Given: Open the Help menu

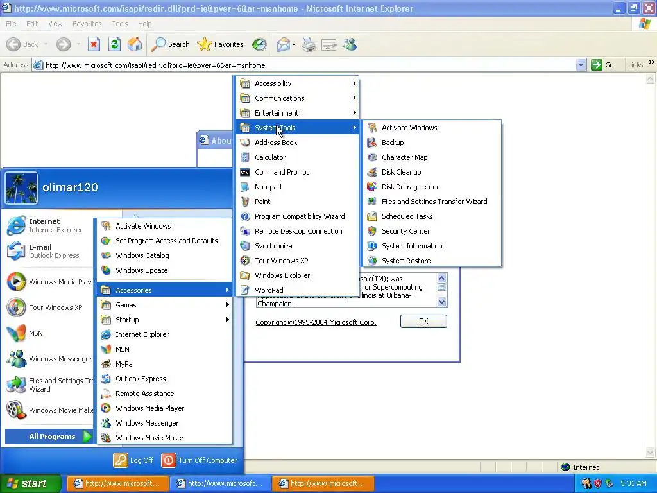Looking at the screenshot, I should 144,24.
